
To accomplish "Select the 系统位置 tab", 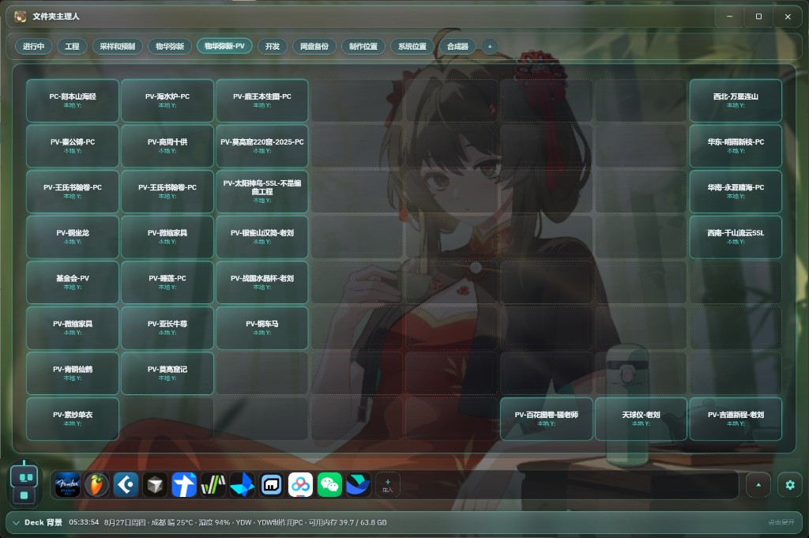I will point(412,47).
